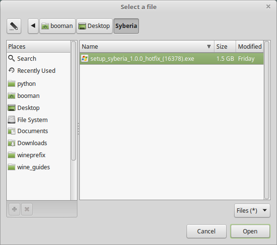Toggle the type-a-filename pencil button
The image size is (277, 245).
coord(14,26)
